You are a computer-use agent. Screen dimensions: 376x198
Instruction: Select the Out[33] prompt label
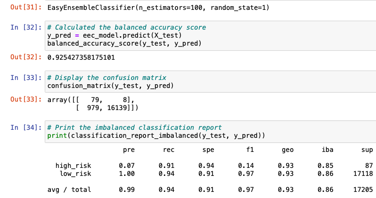(x=26, y=99)
